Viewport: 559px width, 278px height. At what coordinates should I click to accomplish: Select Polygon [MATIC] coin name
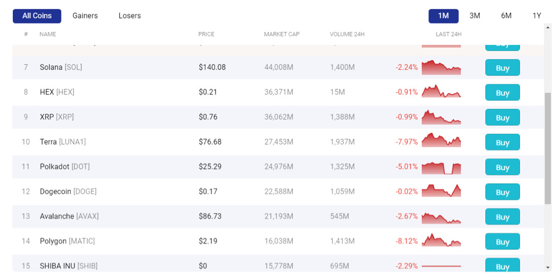pos(67,241)
